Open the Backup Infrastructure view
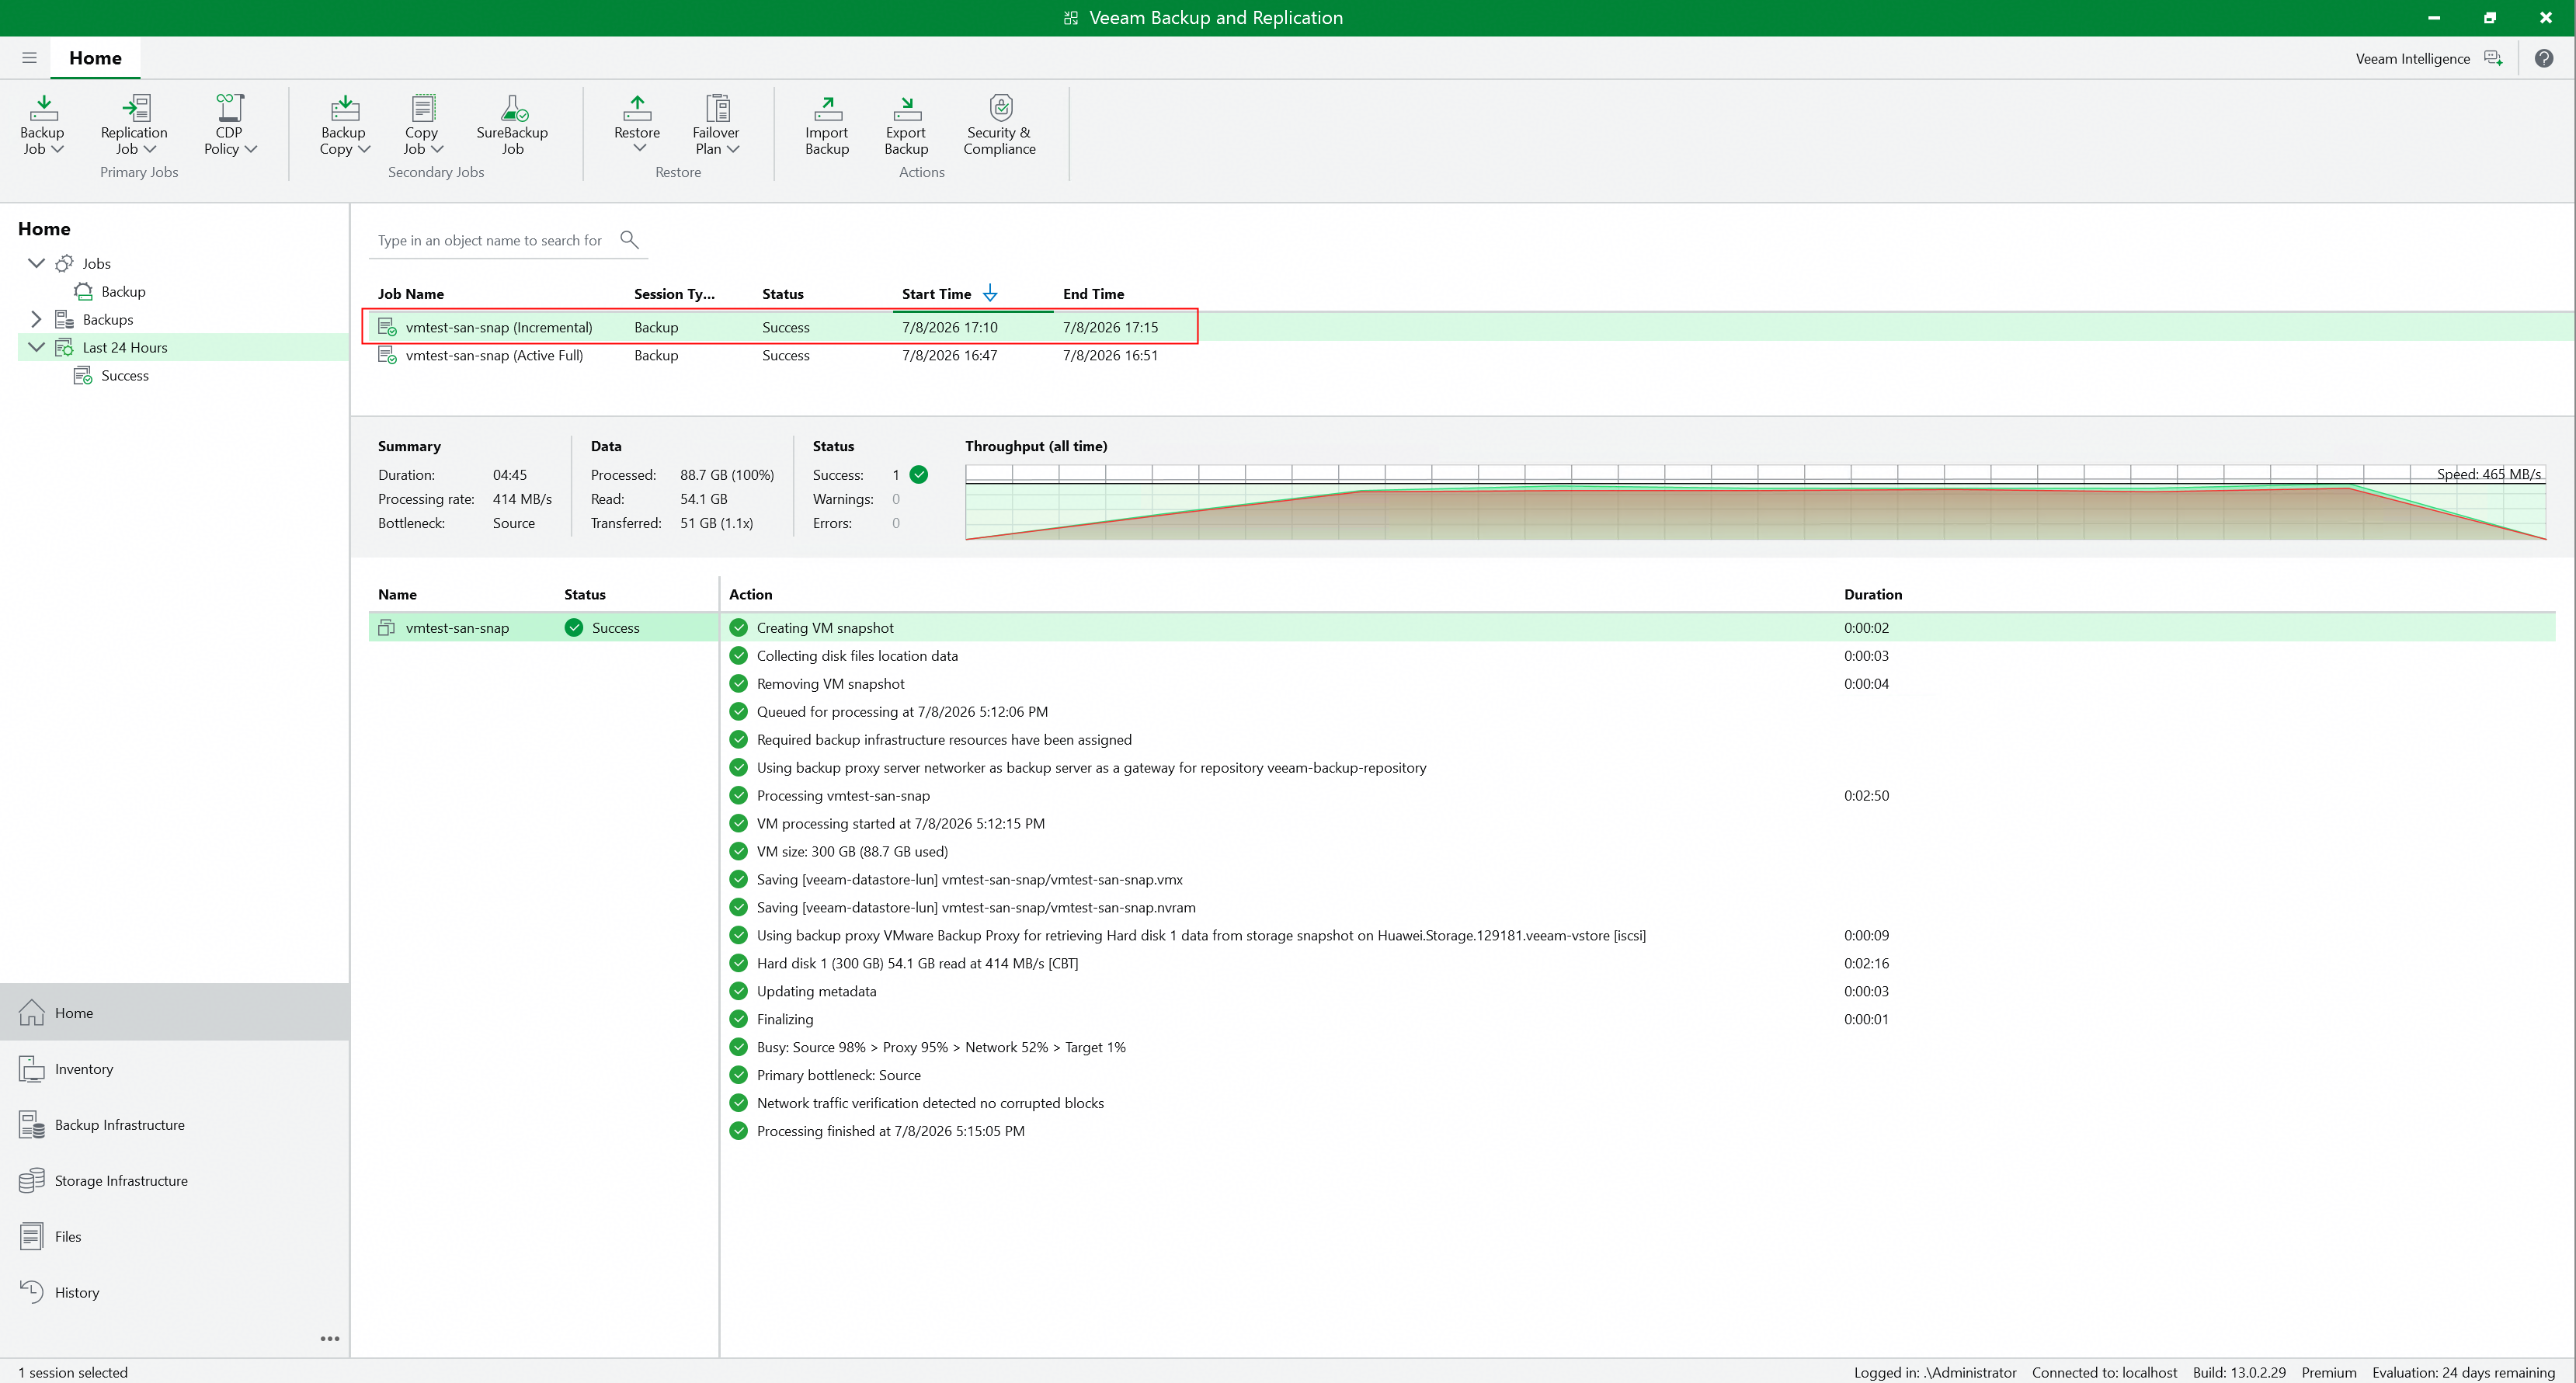The width and height of the screenshot is (2576, 1383). click(x=175, y=1124)
